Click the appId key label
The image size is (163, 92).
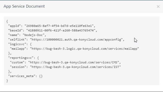tap(15, 26)
